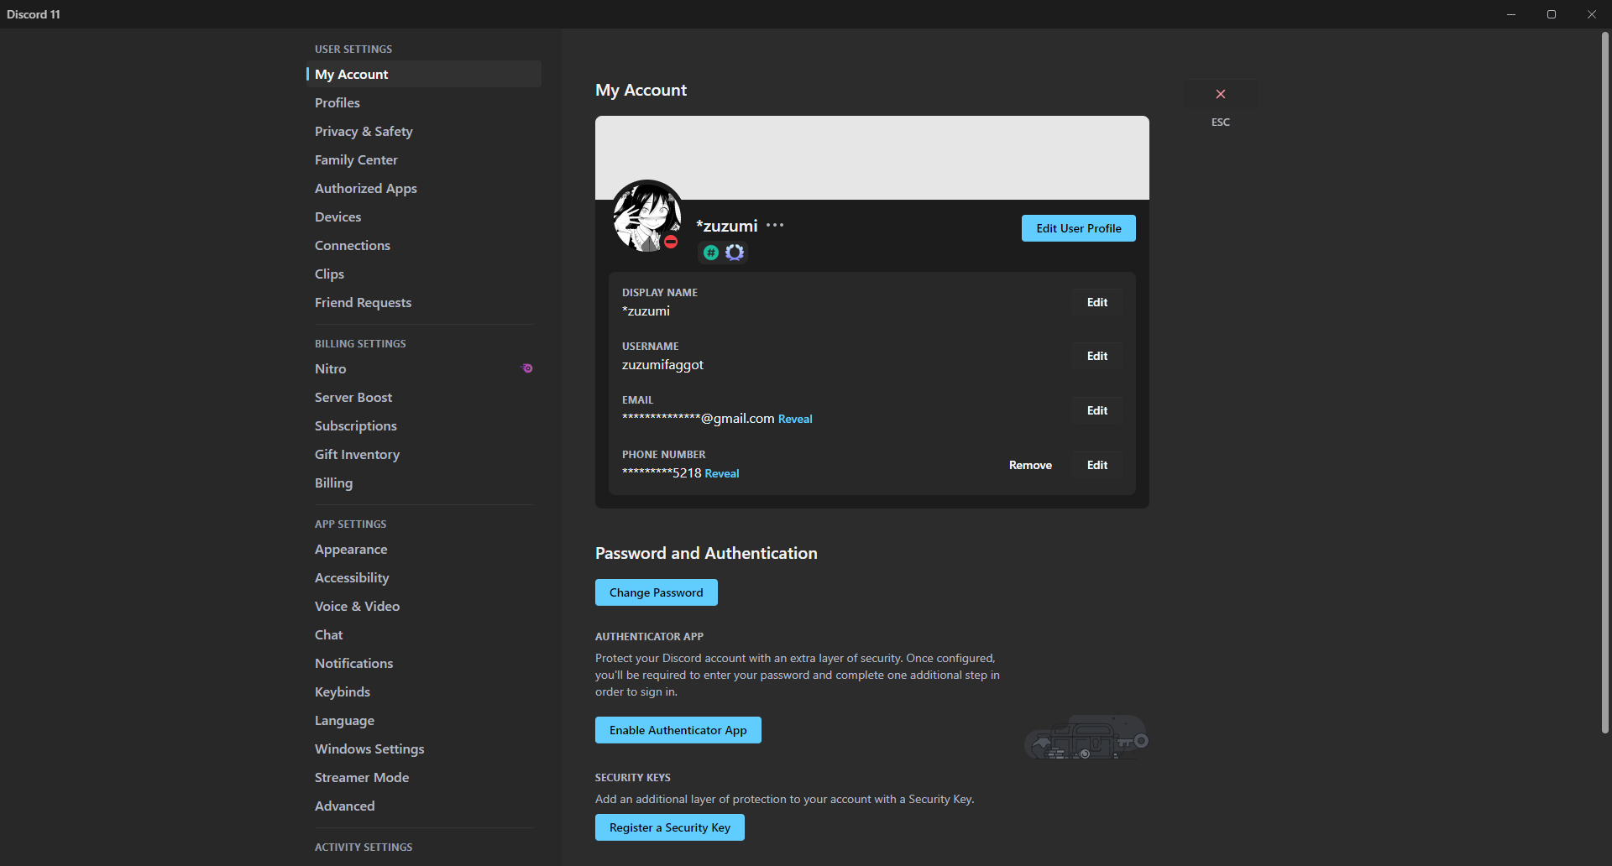Open Keybinds settings
The height and width of the screenshot is (866, 1612).
(424, 691)
